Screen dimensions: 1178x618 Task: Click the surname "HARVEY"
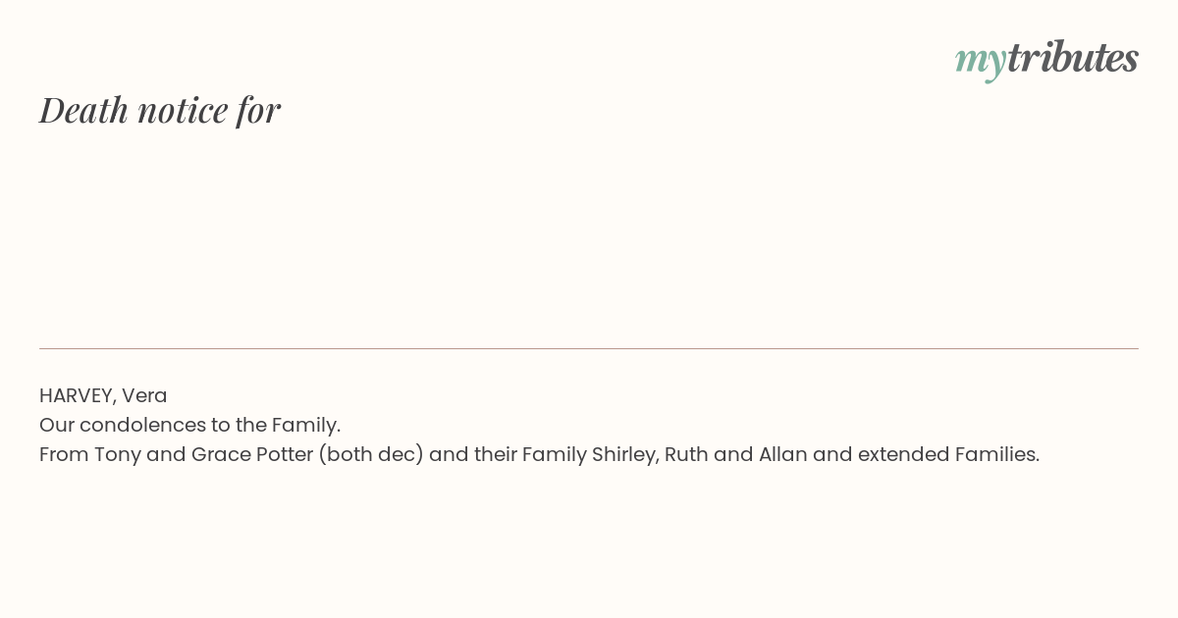[77, 395]
